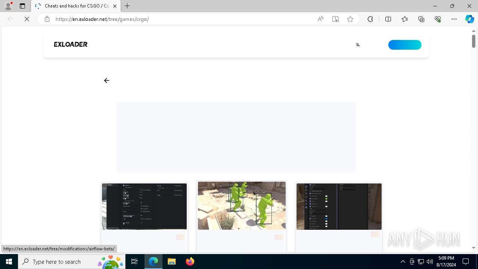Click the blue gradient header button
The image size is (478, 269).
coord(405,45)
